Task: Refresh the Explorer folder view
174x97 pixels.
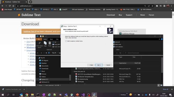Action: (x=120, y=53)
